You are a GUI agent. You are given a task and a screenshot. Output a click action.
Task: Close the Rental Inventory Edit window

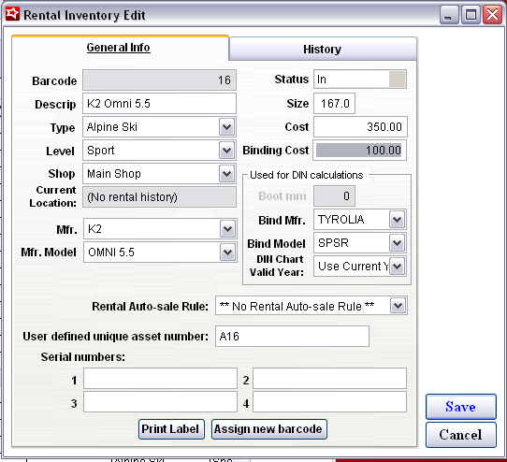pos(492,15)
